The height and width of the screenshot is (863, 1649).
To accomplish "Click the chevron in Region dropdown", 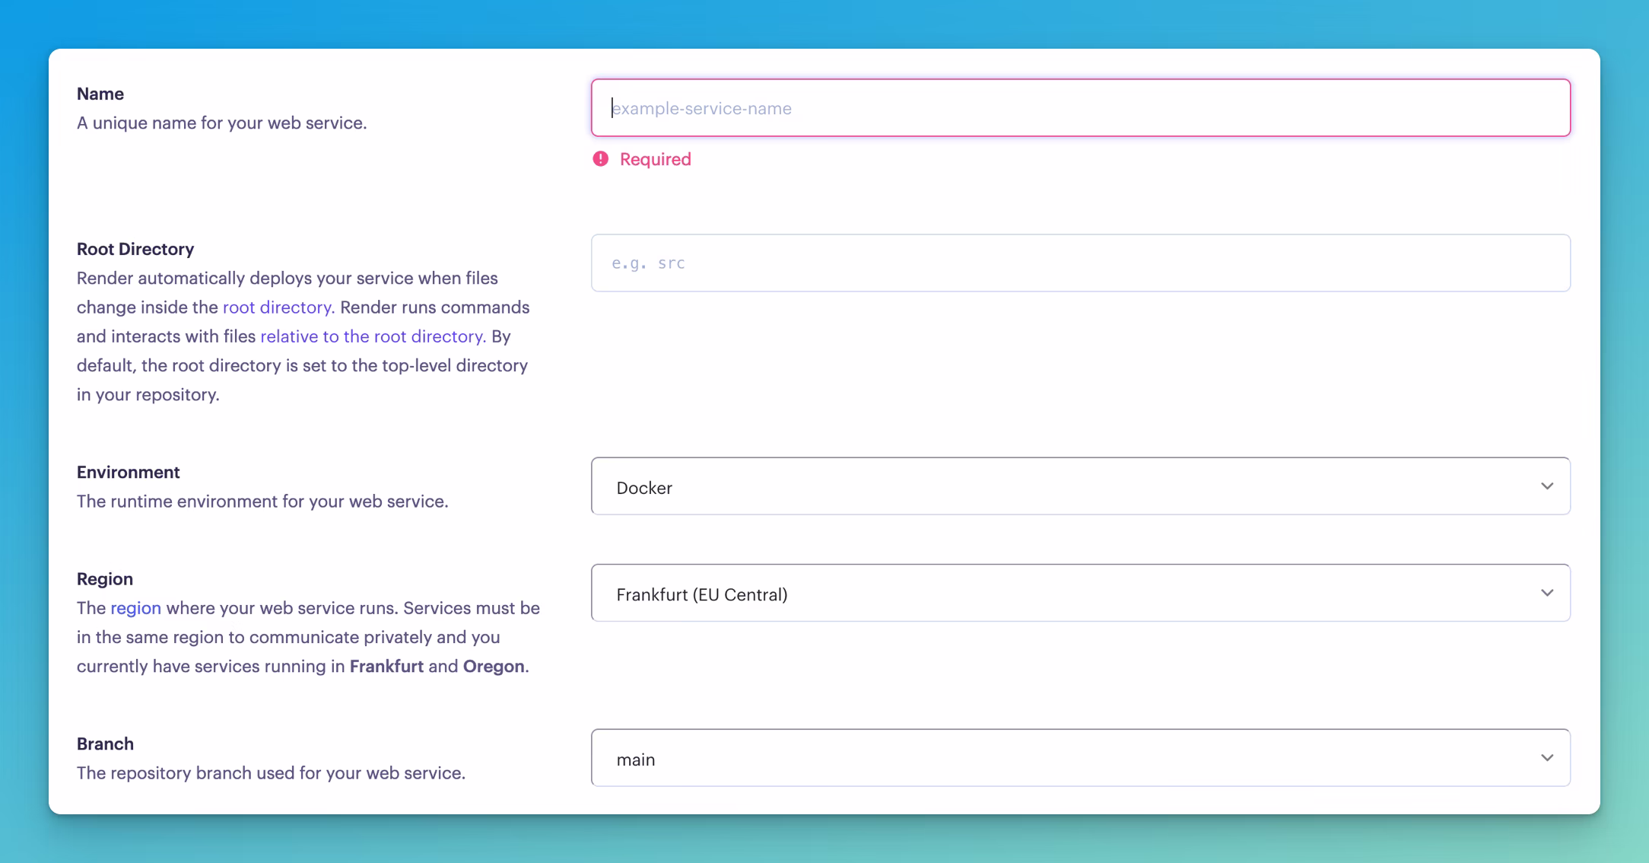I will [1547, 593].
